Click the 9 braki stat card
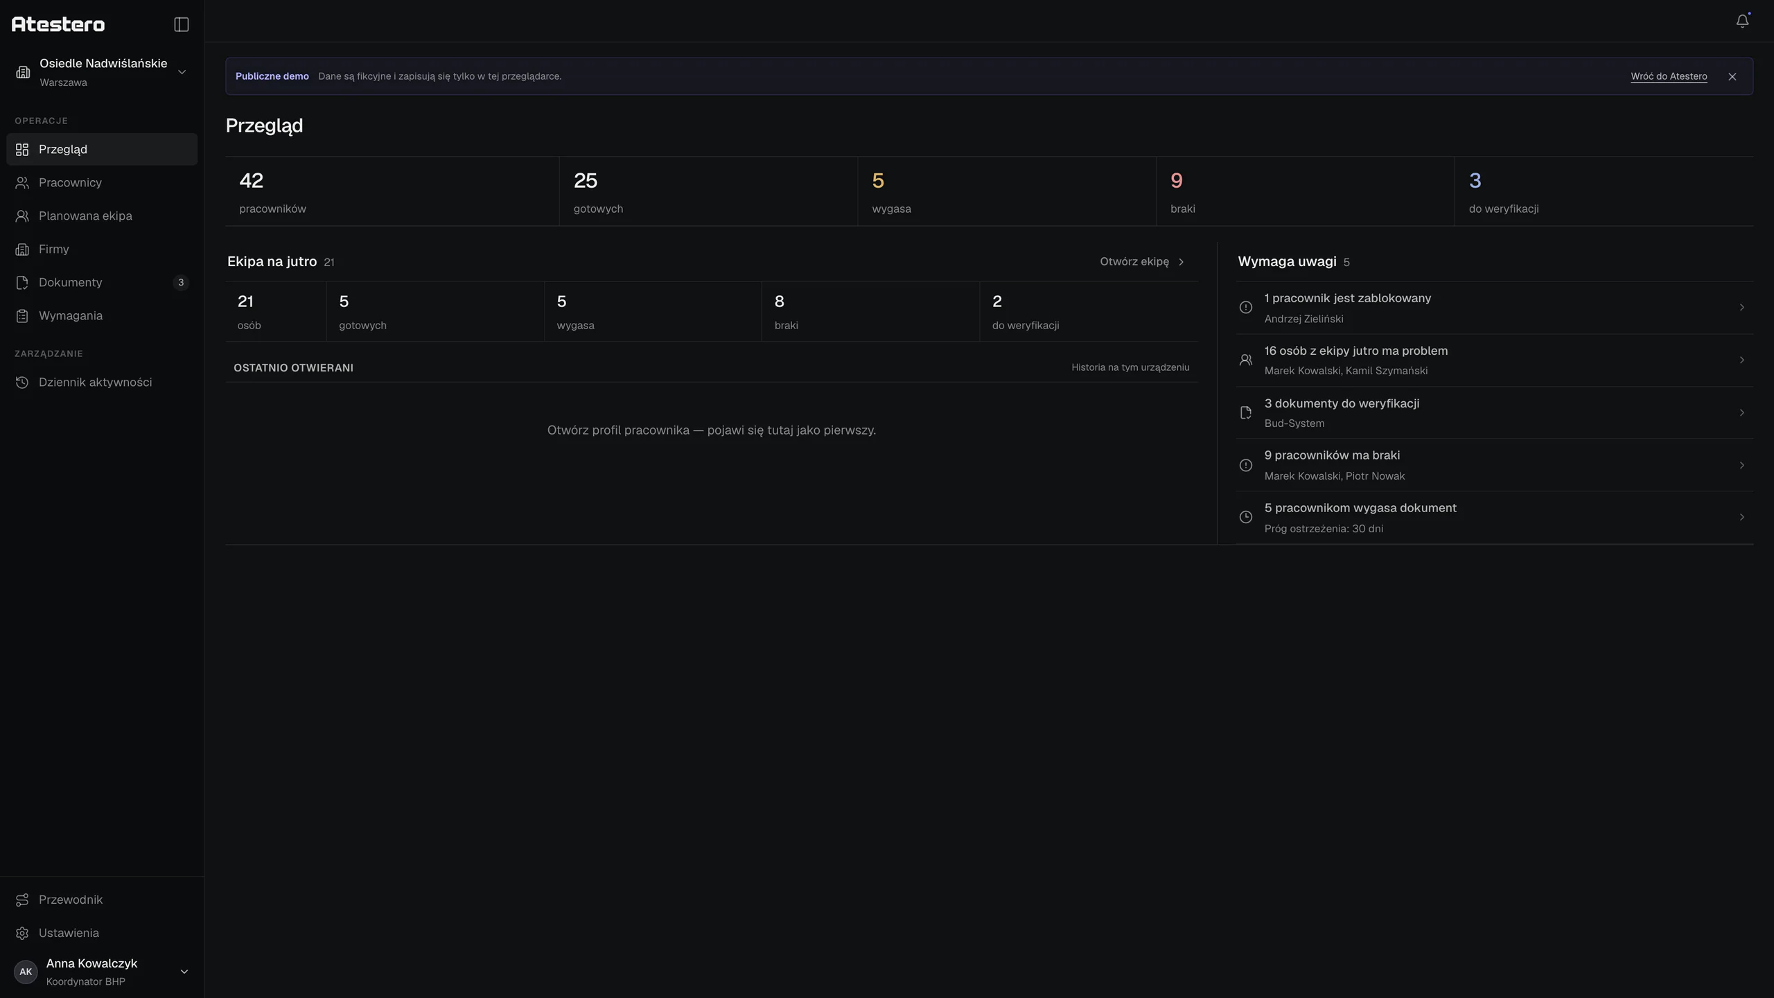Viewport: 1774px width, 998px height. (1305, 191)
